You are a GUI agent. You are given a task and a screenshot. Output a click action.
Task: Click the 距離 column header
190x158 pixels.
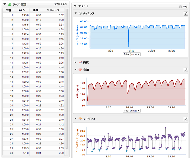(x=36, y=10)
